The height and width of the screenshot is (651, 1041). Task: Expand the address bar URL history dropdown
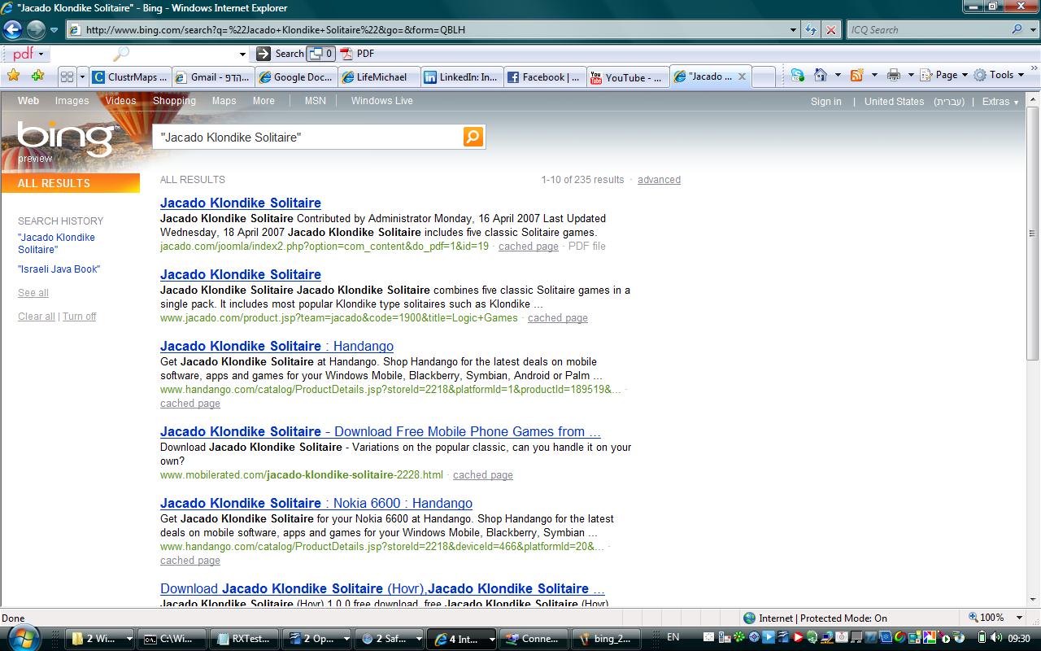794,30
